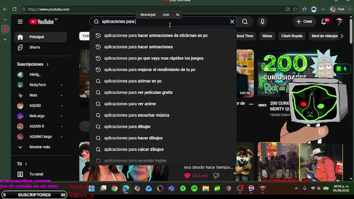Expand the Tú section arrow
Image resolution: width=354 pixels, height=199 pixels.
[26, 164]
